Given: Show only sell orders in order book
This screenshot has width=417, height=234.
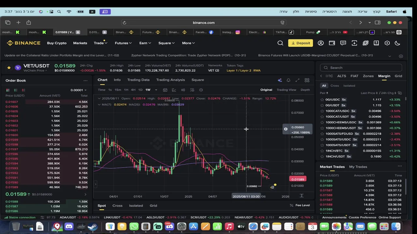Looking at the screenshot, I should point(23,90).
